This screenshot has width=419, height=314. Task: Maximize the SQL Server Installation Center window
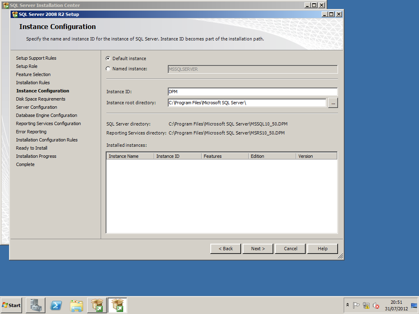coord(314,5)
